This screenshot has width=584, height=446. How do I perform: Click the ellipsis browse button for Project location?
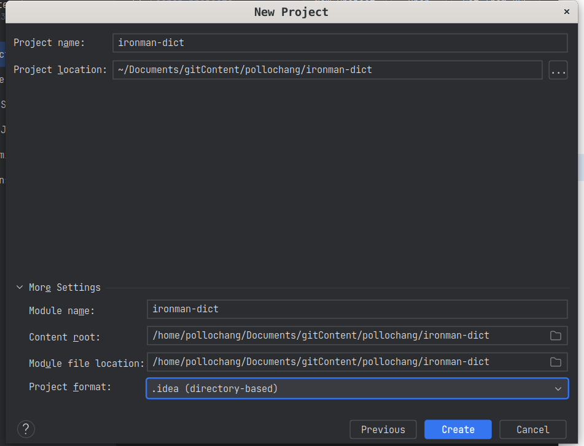[558, 71]
